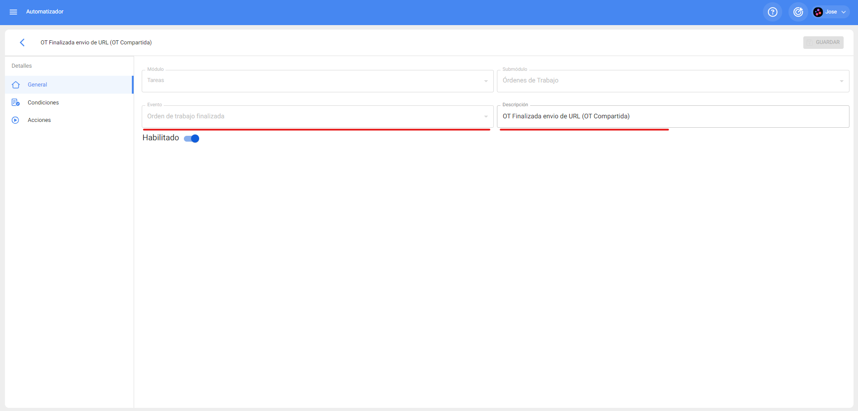The width and height of the screenshot is (858, 411).
Task: Click the house icon beside General
Action: click(16, 85)
